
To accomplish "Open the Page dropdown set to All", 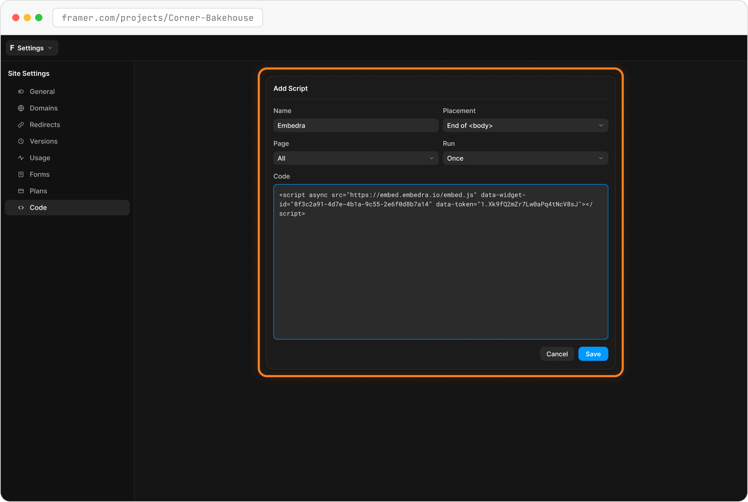I will [x=356, y=158].
